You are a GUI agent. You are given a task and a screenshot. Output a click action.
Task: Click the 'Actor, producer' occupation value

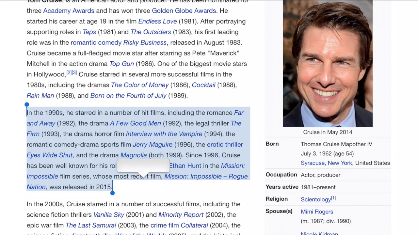pyautogui.click(x=320, y=175)
